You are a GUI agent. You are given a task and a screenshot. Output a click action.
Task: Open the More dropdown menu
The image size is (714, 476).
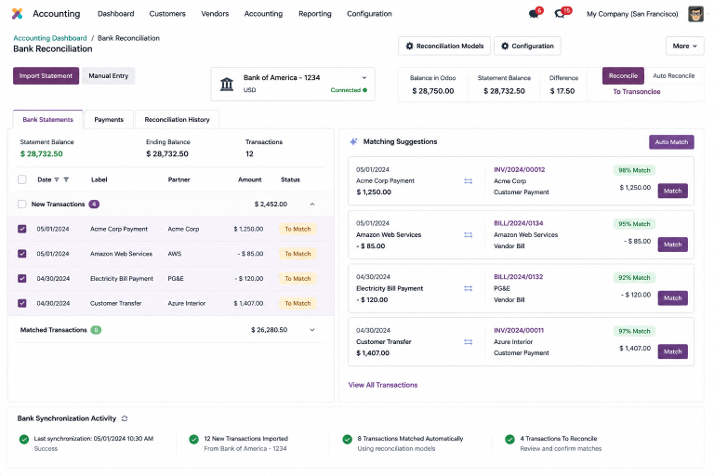coord(684,46)
